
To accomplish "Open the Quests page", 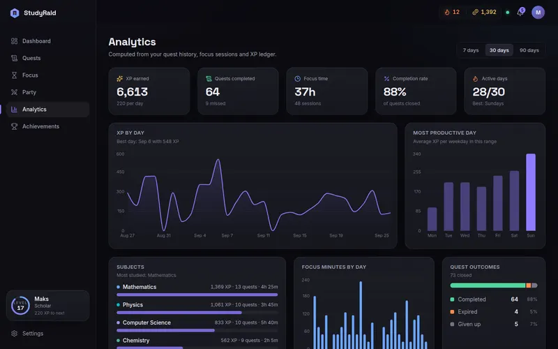I will (47, 58).
